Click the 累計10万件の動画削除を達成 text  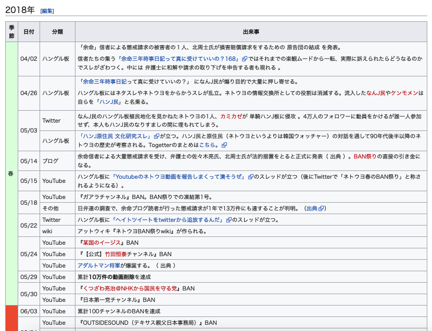click(115, 277)
